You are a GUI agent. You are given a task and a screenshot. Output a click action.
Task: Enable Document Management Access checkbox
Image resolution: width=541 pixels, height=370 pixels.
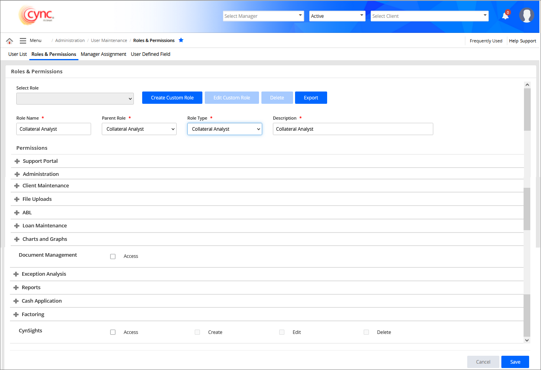(x=113, y=257)
